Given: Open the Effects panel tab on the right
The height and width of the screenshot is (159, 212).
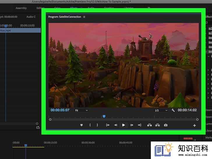Looking at the screenshot, I should 209,17.
